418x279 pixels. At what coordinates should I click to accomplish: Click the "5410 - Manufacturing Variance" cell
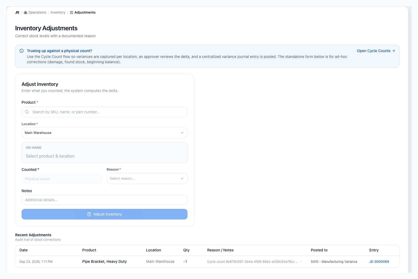point(334,262)
